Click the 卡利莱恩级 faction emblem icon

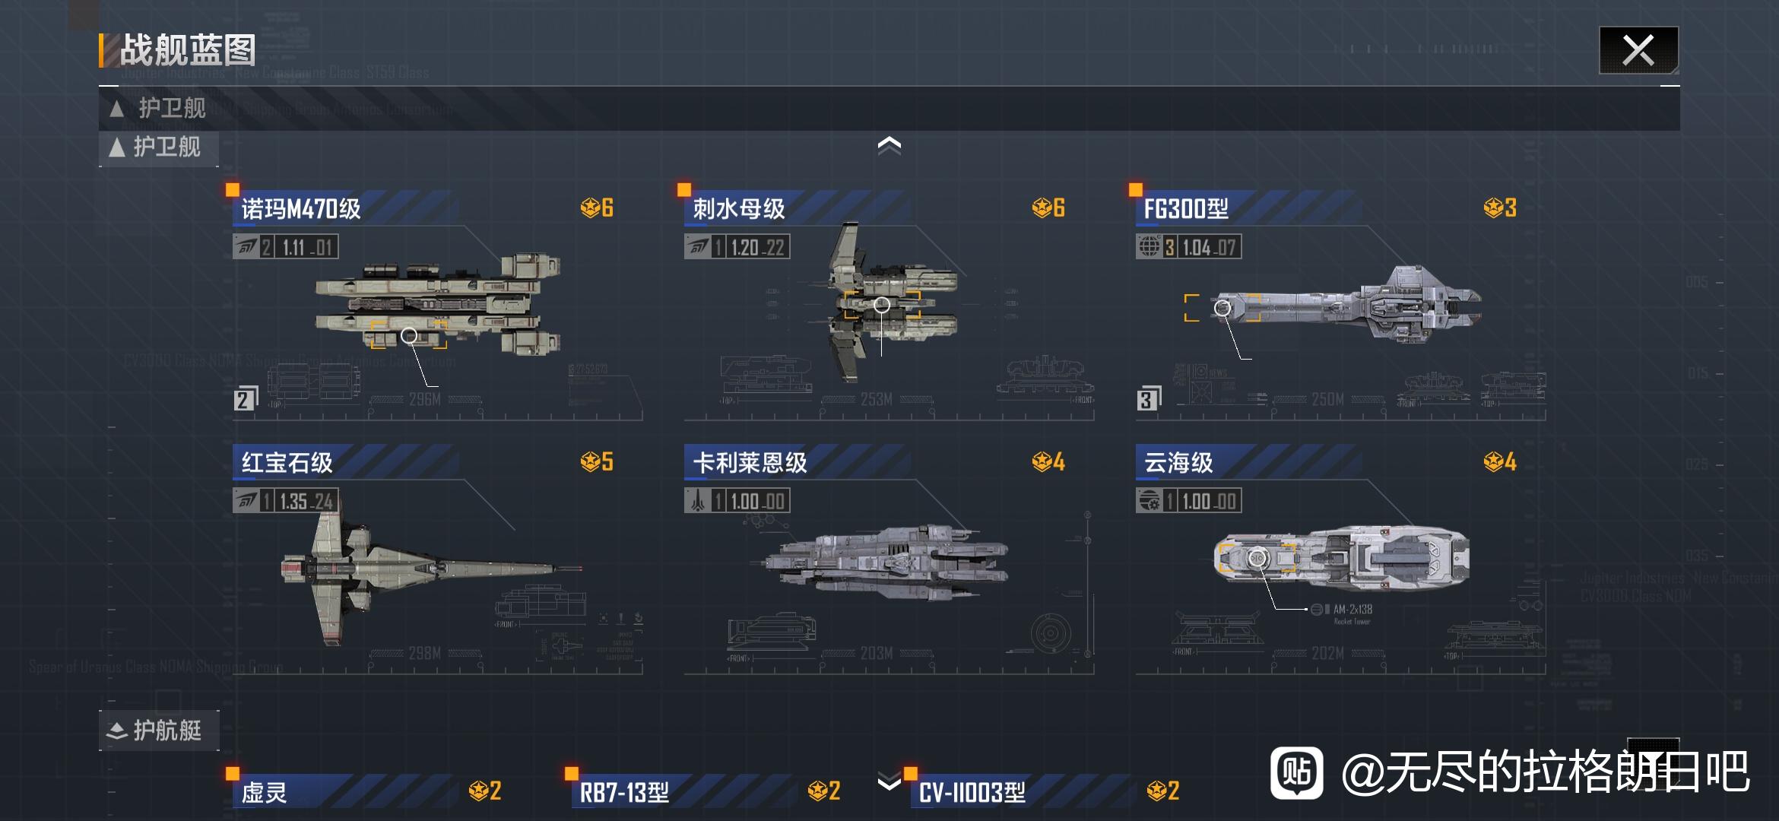(x=697, y=501)
